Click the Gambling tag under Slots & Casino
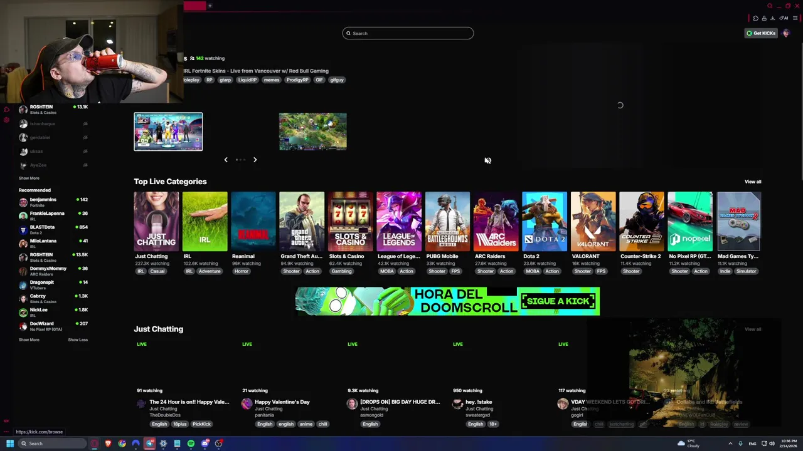 pyautogui.click(x=341, y=271)
